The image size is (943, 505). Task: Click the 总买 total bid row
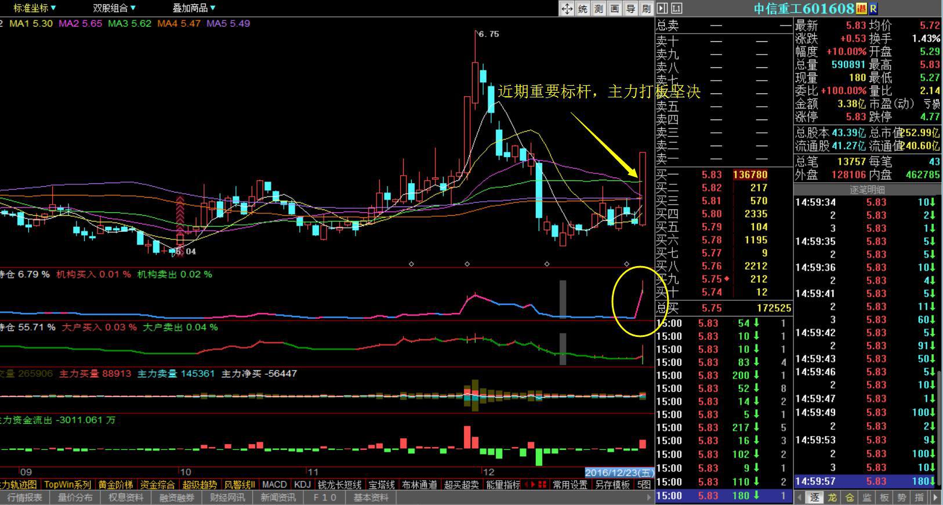[x=723, y=308]
